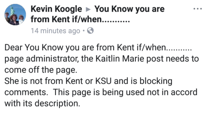This screenshot has height=114, width=210.
Task: Click the word "Dear" starting the post
Action: pyautogui.click(x=13, y=47)
